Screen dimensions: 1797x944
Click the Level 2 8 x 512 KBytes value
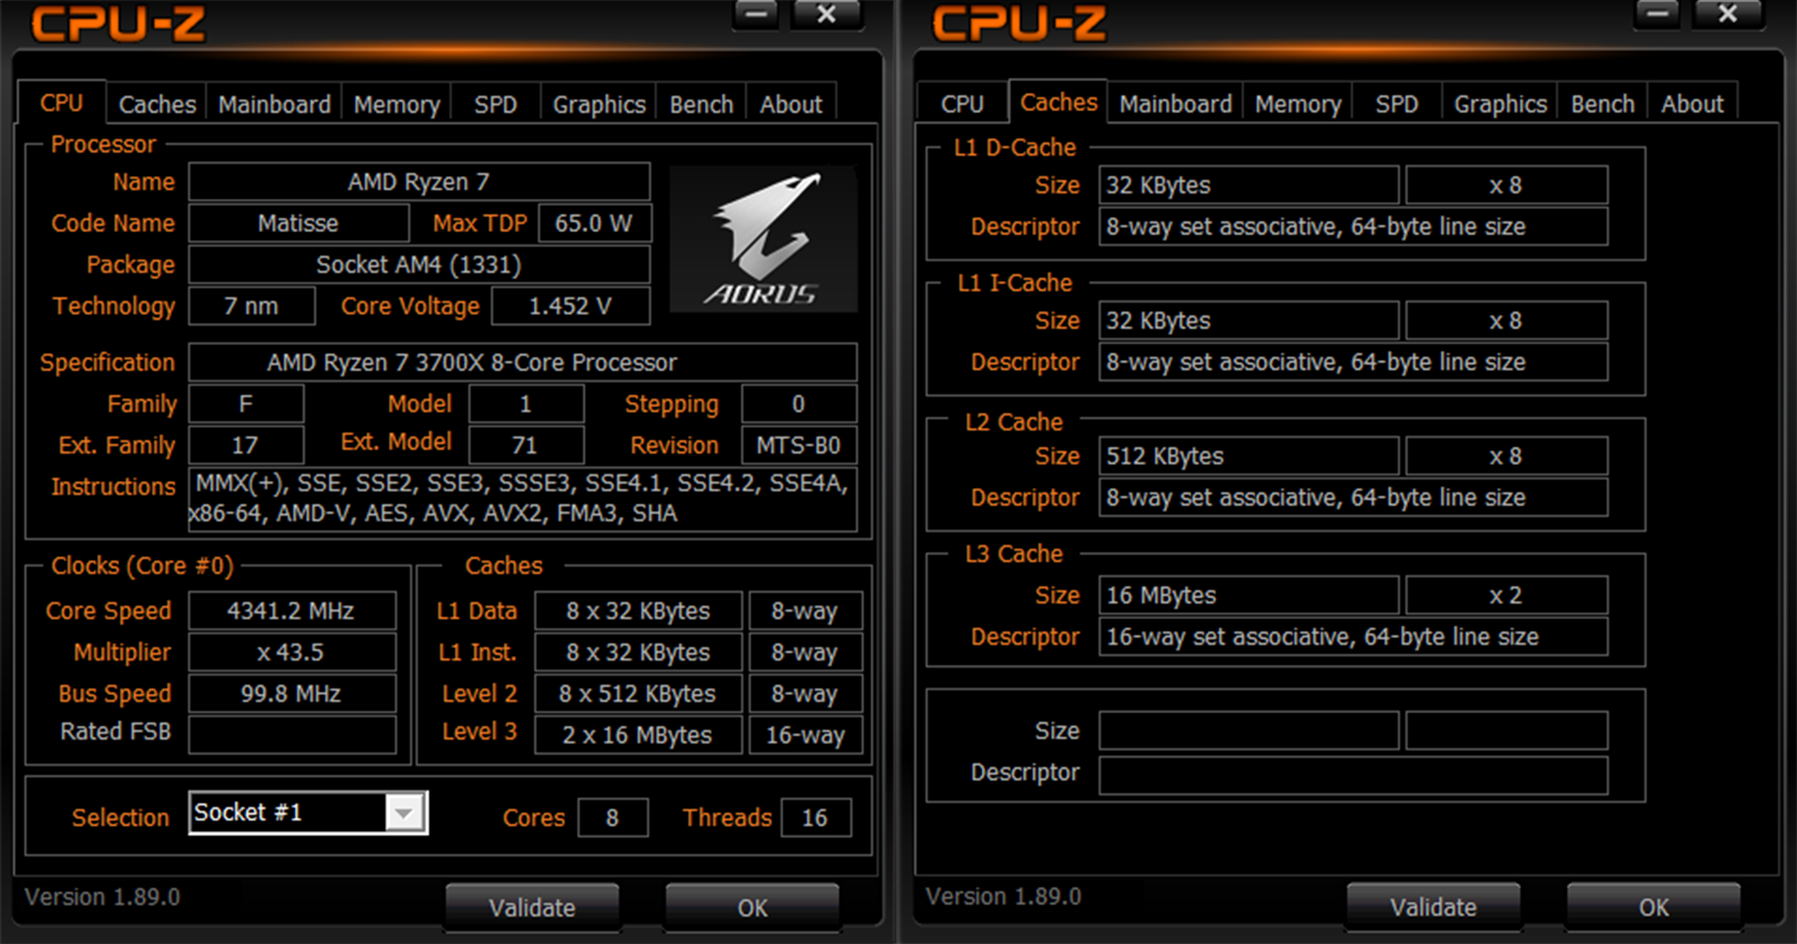point(638,694)
